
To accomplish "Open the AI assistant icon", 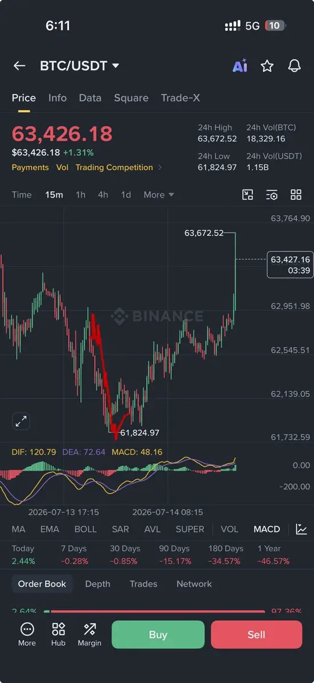I will click(240, 66).
